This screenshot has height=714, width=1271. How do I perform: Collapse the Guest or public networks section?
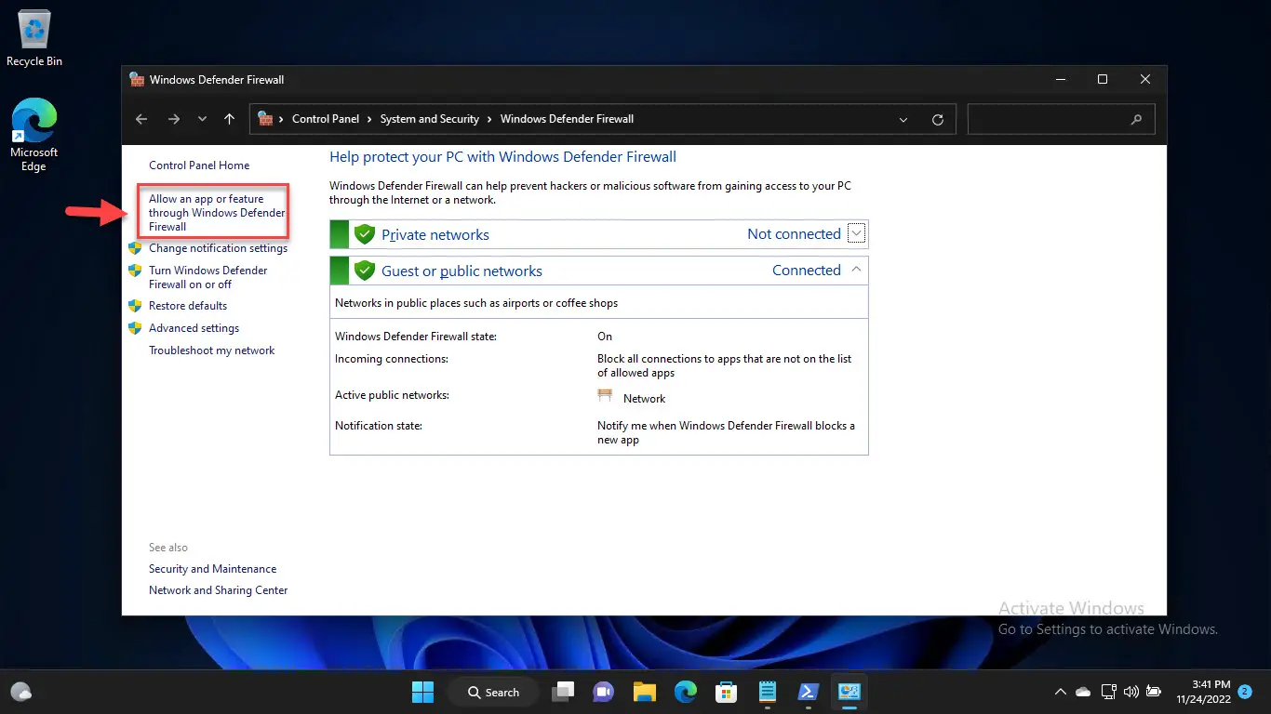tap(857, 271)
